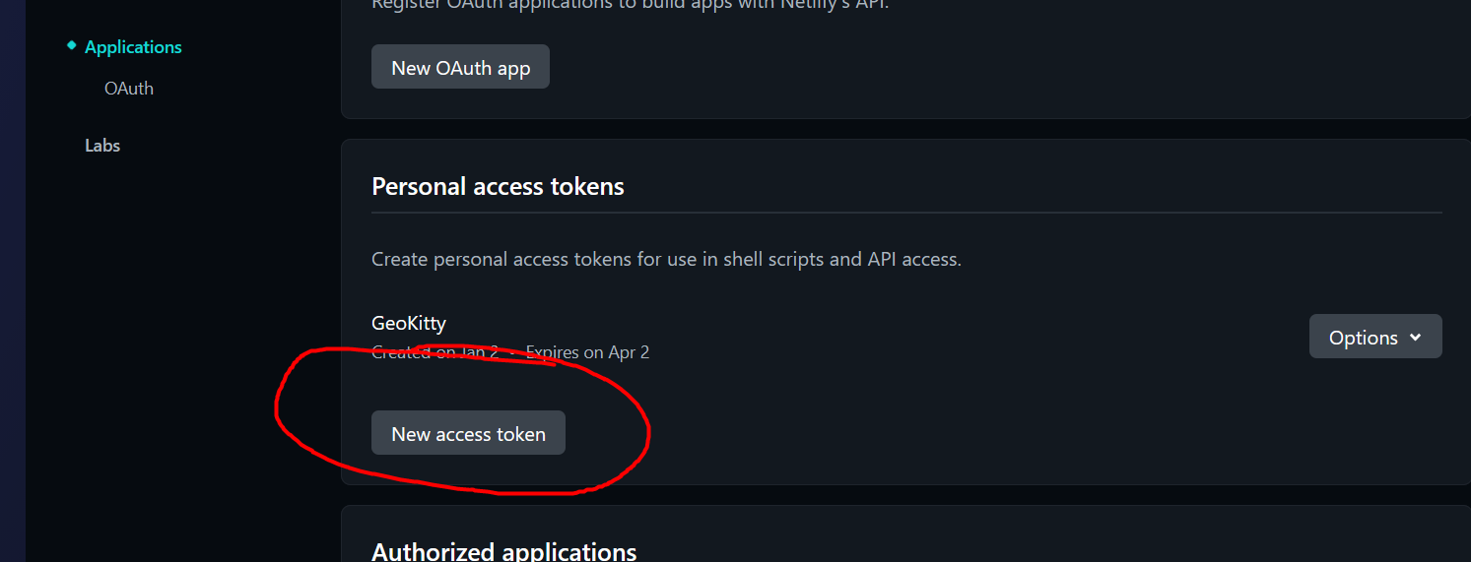Click the 'Expires on Apr 2' text
The height and width of the screenshot is (562, 1471).
[x=588, y=352]
